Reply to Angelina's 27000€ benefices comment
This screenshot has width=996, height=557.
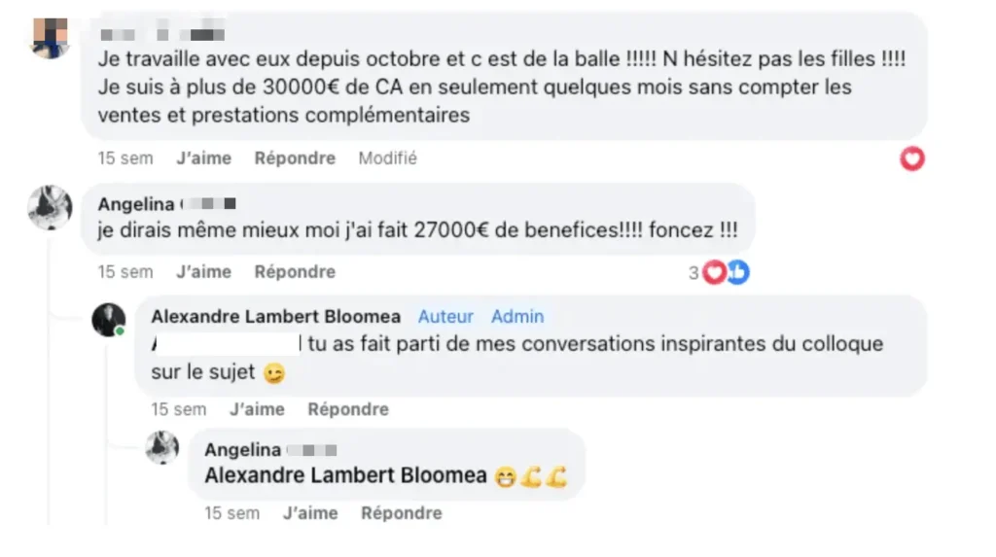point(295,272)
